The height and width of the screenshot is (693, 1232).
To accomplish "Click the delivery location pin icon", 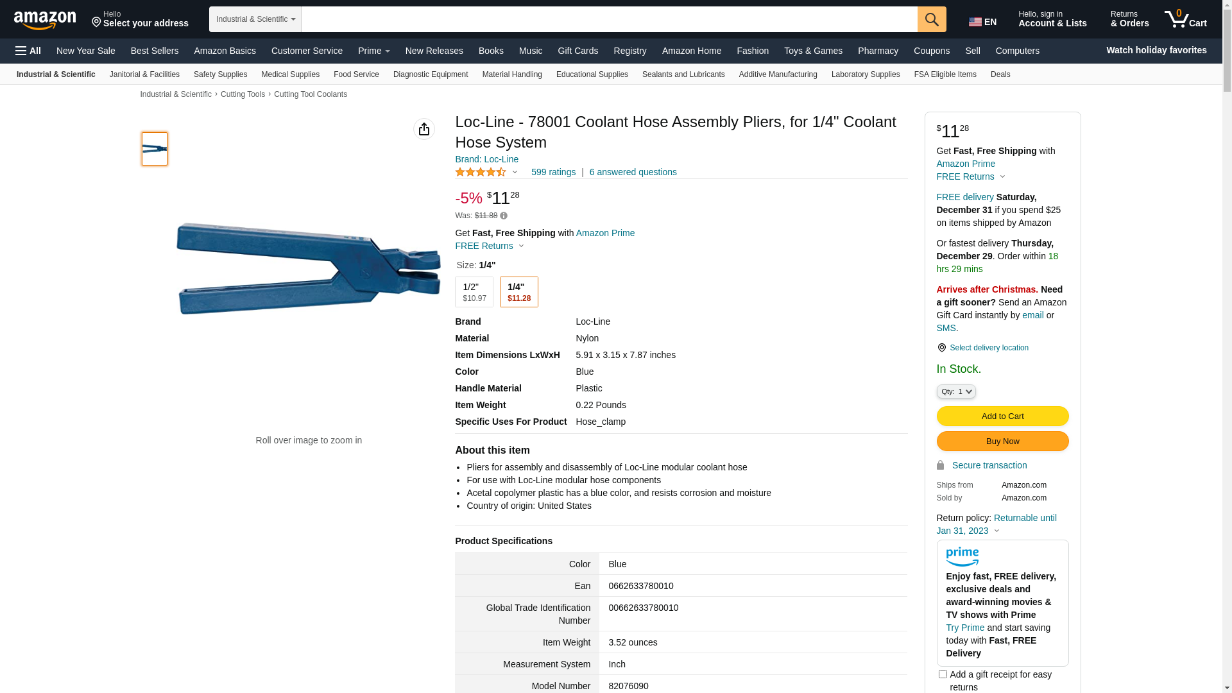I will pos(941,348).
